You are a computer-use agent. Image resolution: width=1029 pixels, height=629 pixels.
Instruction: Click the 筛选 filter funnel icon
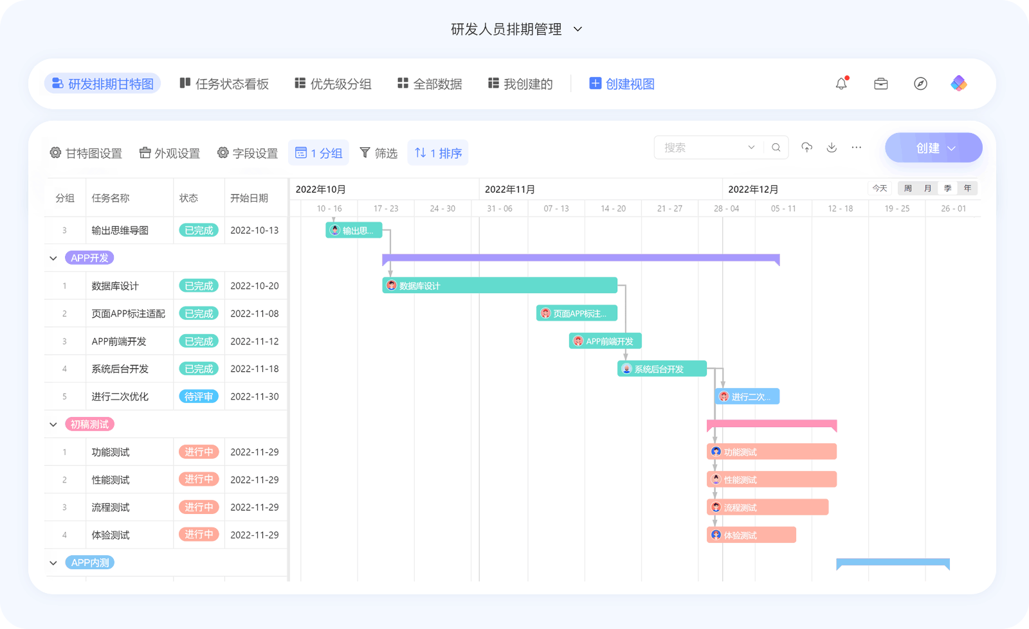pos(364,153)
